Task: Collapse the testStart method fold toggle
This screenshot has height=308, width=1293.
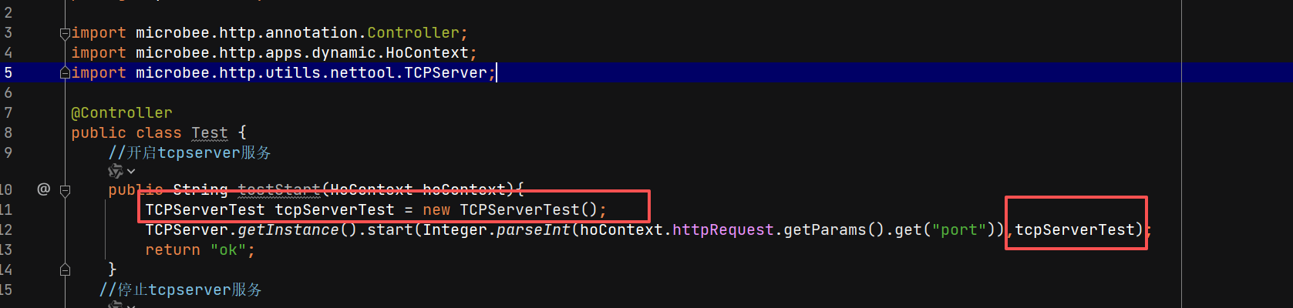Action: tap(65, 189)
